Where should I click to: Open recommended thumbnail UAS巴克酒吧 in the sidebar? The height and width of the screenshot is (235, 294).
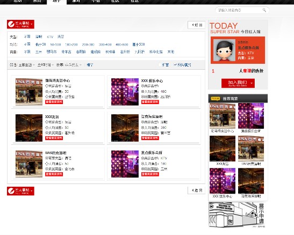[x=251, y=149]
